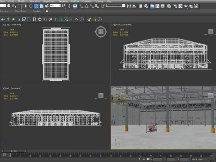Open the Mini Curve Editor icon by timeline
Image resolution: width=216 pixels, height=162 pixels.
pos(4,155)
